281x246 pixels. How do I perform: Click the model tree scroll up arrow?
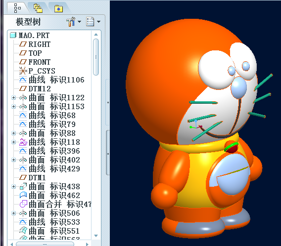(96, 35)
